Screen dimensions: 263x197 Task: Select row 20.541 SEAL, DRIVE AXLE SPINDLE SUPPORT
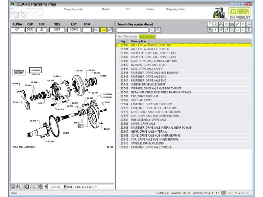coord(184,61)
